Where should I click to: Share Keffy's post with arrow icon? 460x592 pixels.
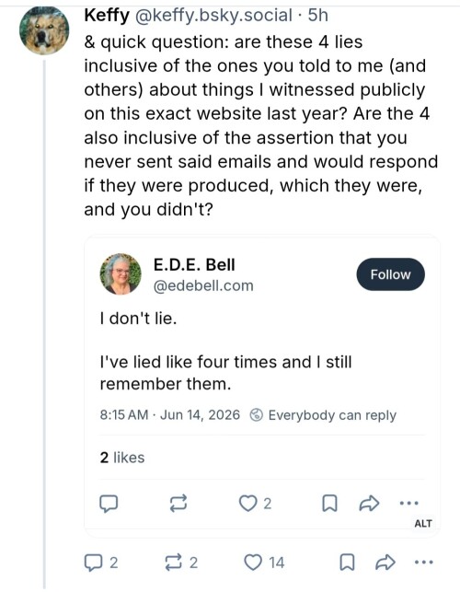(x=385, y=563)
